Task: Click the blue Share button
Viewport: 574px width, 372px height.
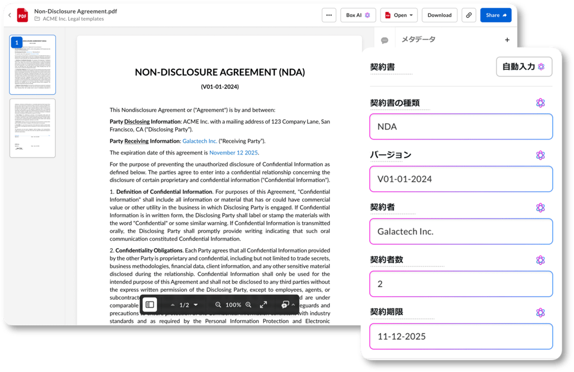Action: 496,15
